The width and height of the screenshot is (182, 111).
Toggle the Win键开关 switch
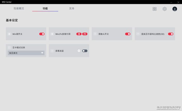coord(42,34)
